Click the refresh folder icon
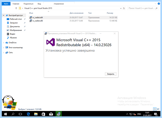 click(124, 8)
